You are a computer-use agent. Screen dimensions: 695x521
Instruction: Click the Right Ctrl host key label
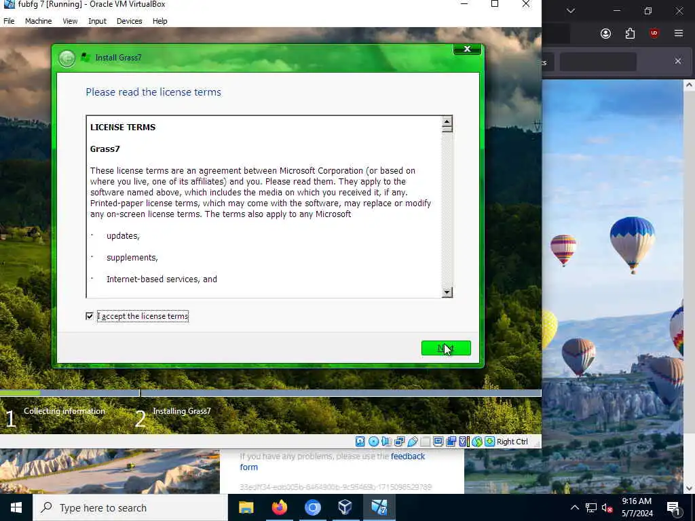click(x=512, y=442)
